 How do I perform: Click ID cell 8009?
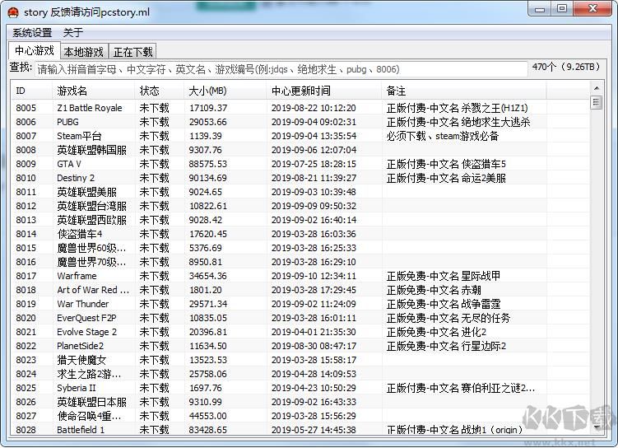26,164
